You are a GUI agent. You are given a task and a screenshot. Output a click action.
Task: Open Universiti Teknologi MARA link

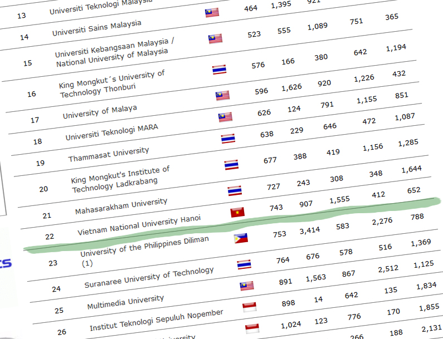[111, 132]
